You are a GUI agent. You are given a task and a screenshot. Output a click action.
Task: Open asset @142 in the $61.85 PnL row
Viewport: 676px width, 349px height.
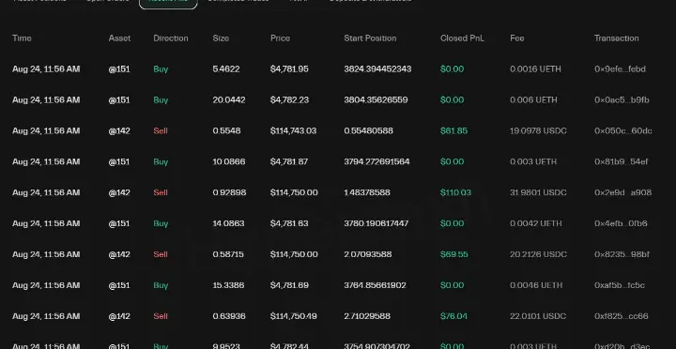point(119,131)
